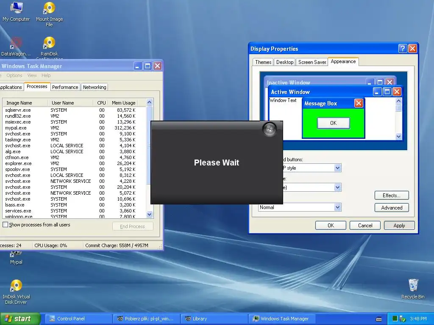This screenshot has height=325, width=434.
Task: Open the Font size Normal dropdown
Action: click(x=337, y=207)
